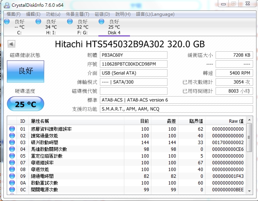The image size is (258, 201).
Task: Click raw value 000000001F43
Action: coord(228,176)
